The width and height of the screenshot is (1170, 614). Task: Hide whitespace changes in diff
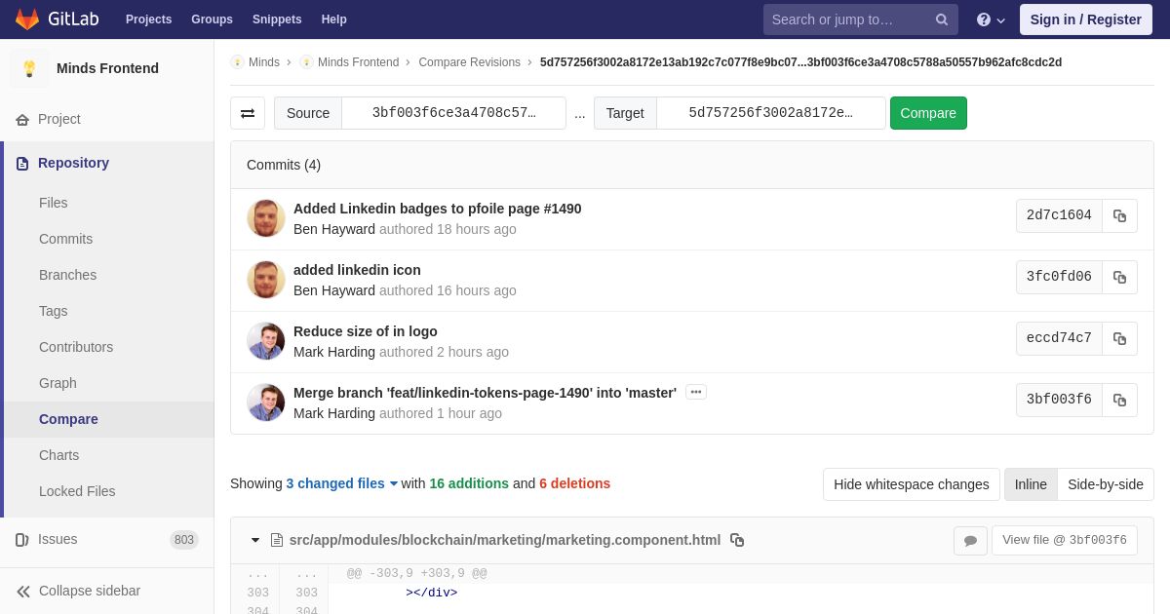912,484
